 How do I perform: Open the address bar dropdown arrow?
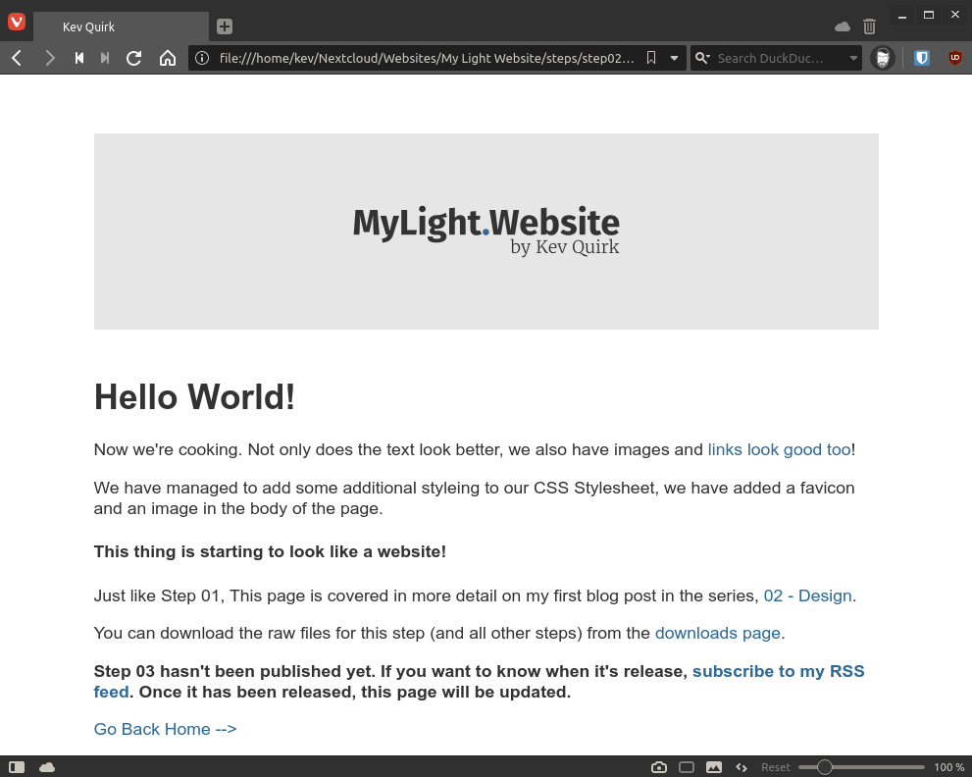point(675,58)
